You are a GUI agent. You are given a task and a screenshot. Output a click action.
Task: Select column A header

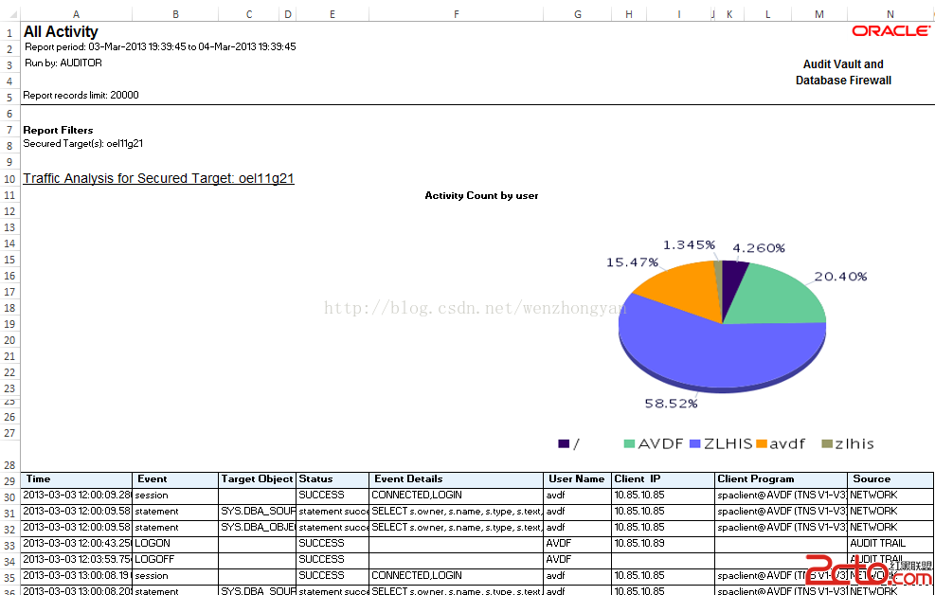(77, 13)
